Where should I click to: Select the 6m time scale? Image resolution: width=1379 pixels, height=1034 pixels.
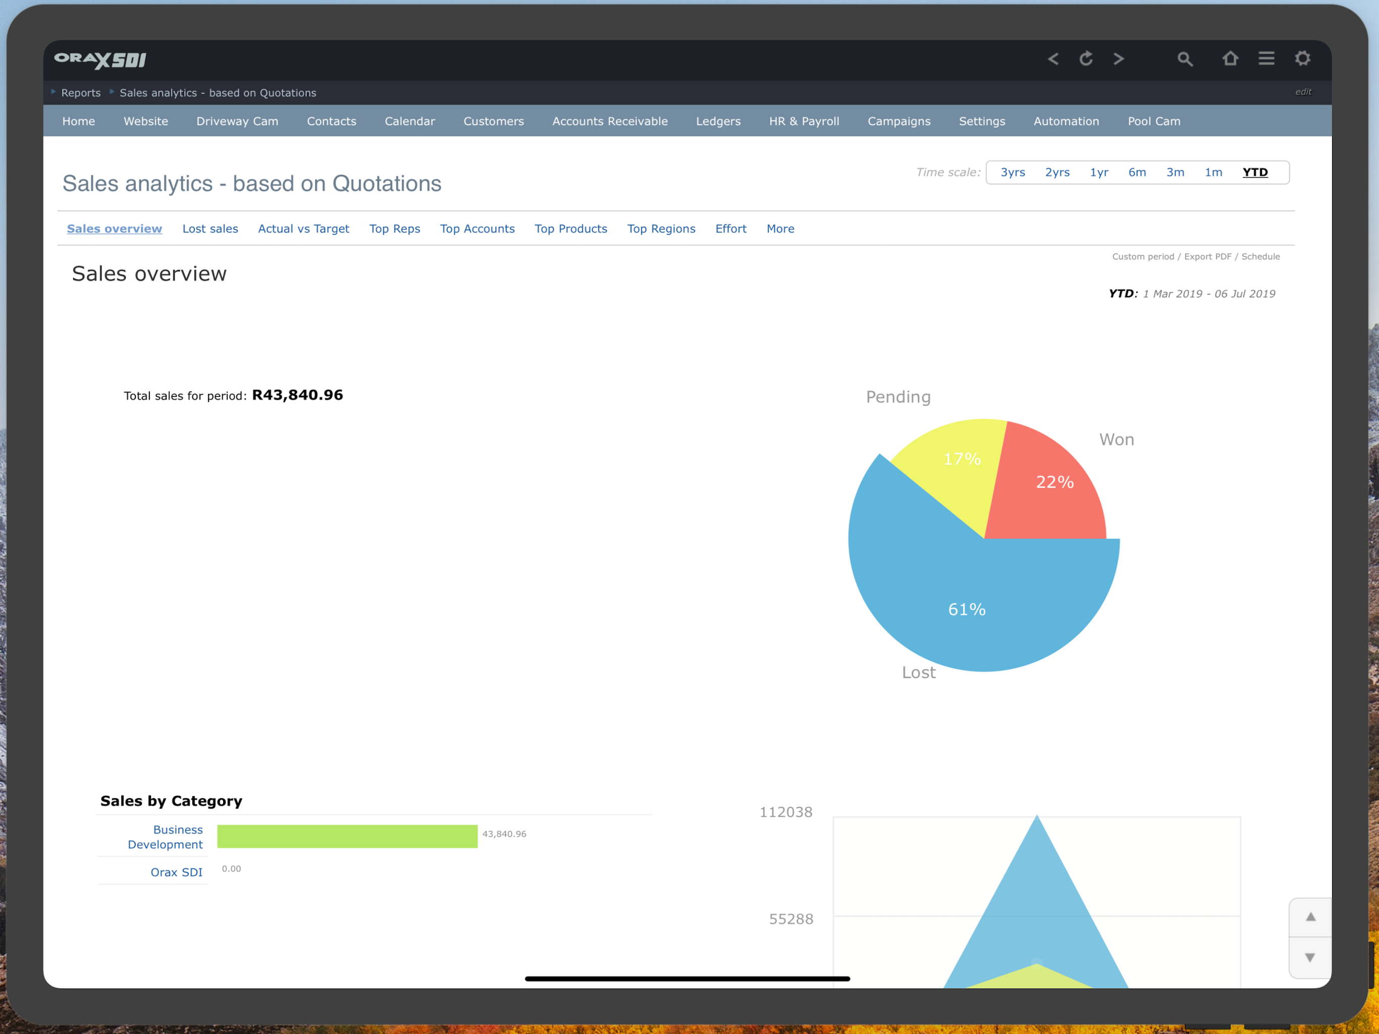1137,173
